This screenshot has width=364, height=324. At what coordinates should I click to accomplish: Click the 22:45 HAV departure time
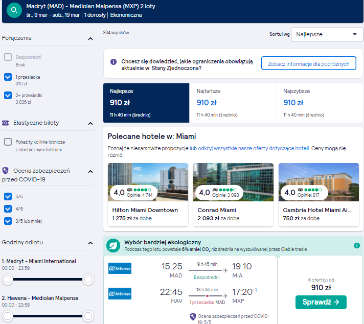pyautogui.click(x=171, y=292)
